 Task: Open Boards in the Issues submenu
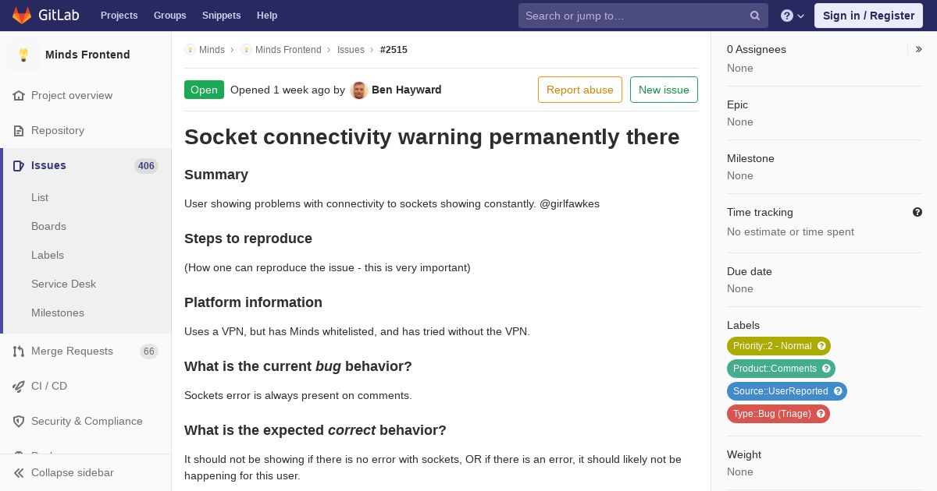48,226
